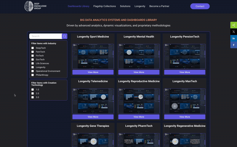Viewport: 237px width, 147px height.
Task: Open the Longevity Telemedicine dashboard thumbnail
Action: click(93, 101)
